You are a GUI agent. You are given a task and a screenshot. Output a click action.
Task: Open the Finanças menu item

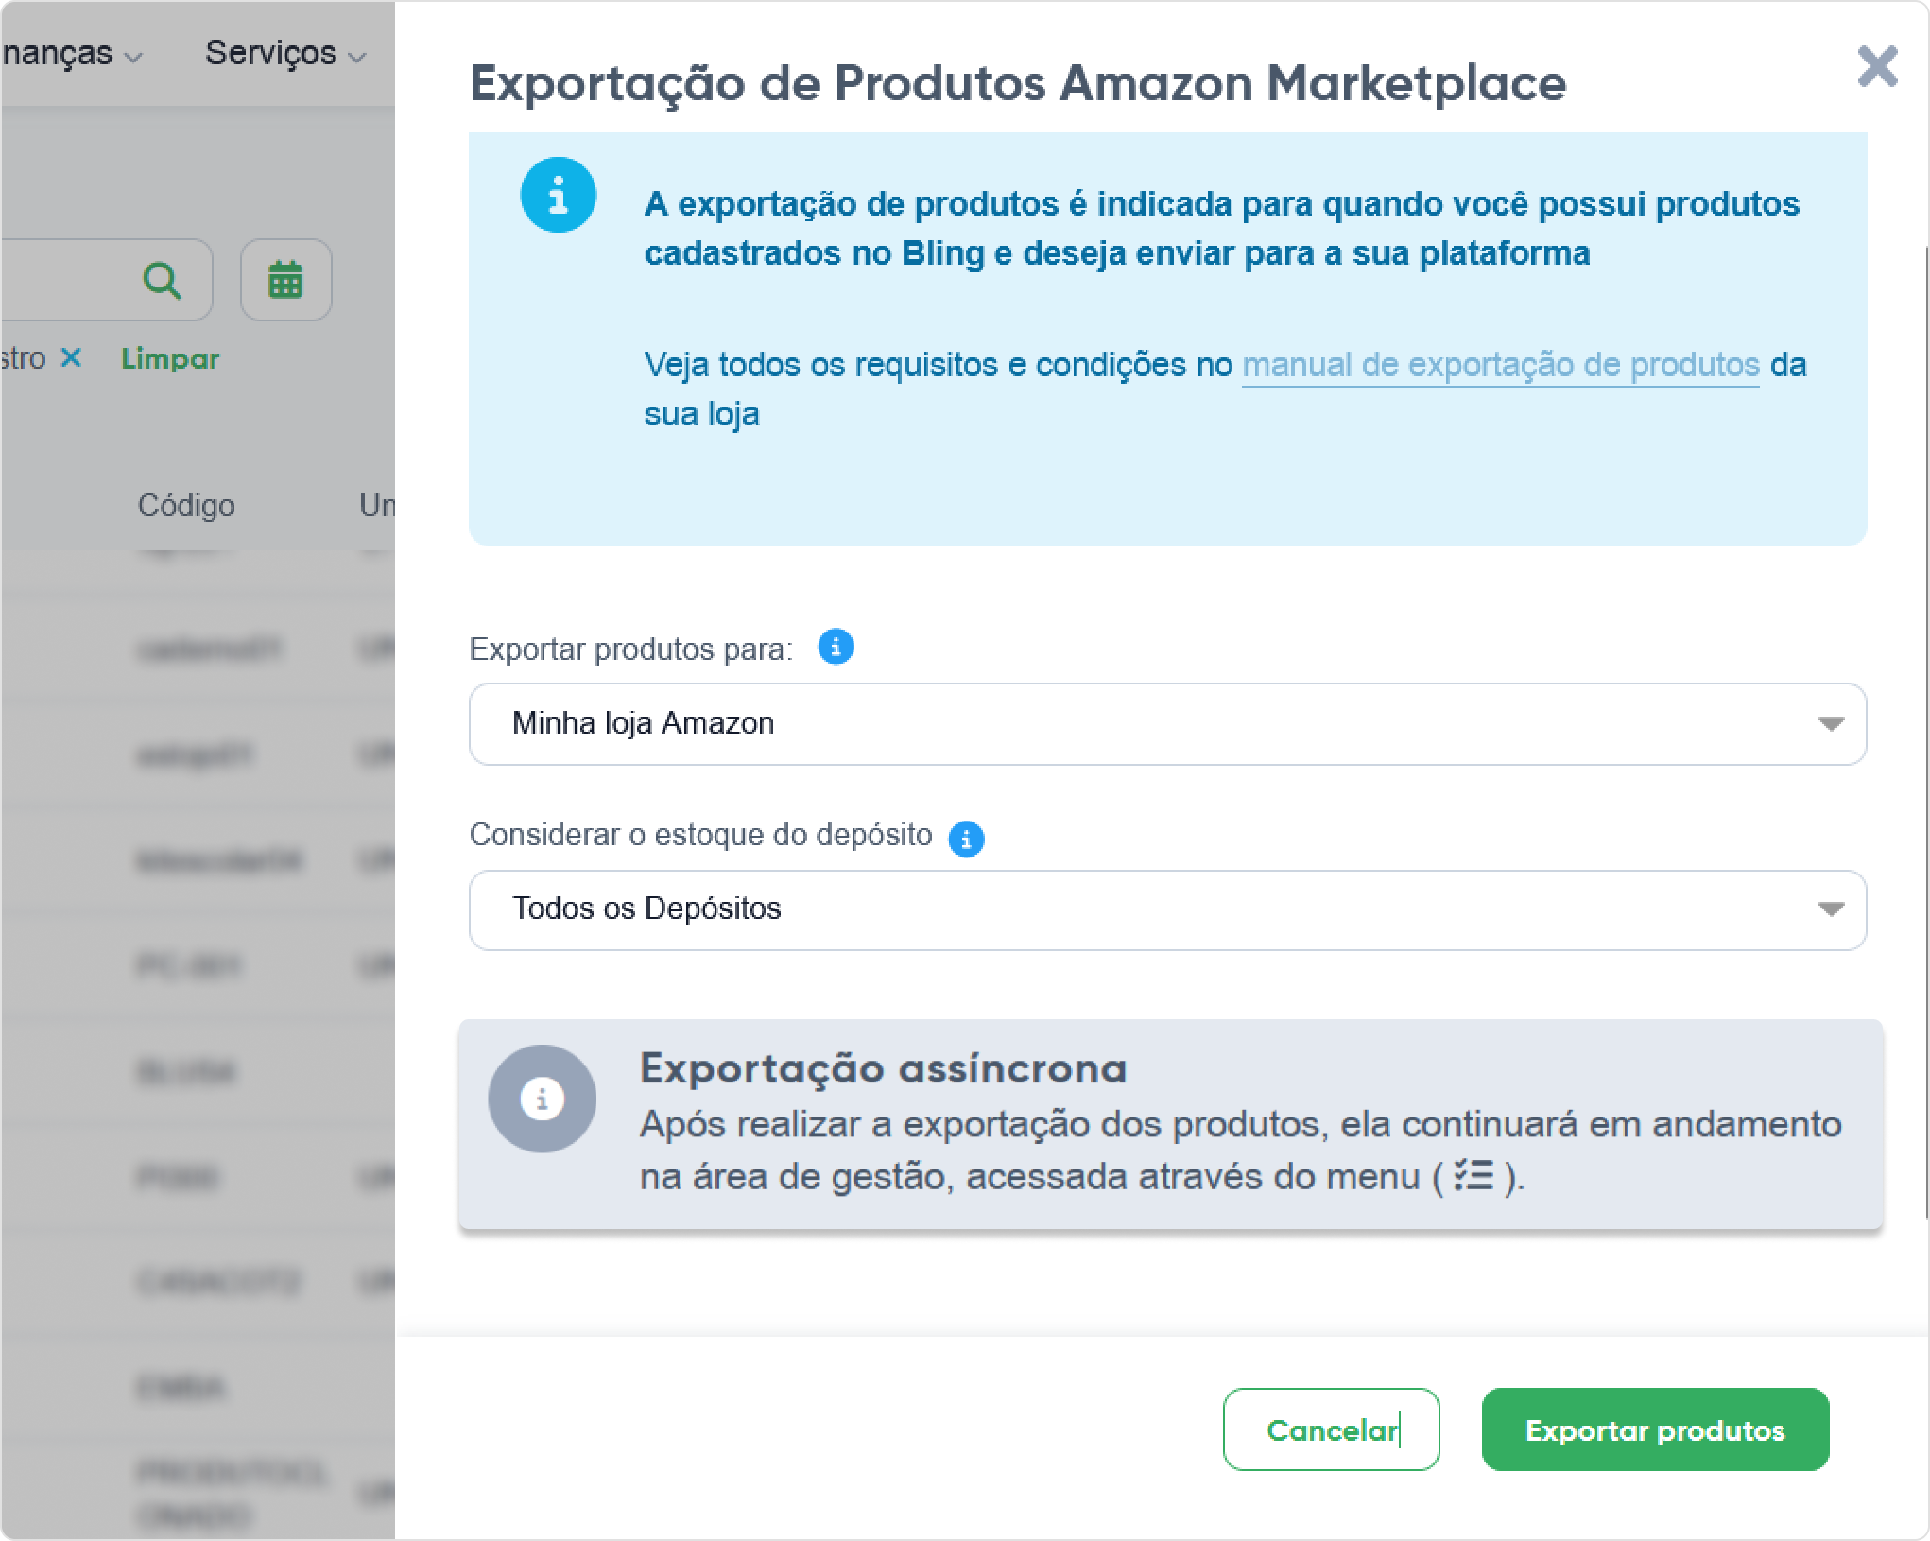[57, 54]
